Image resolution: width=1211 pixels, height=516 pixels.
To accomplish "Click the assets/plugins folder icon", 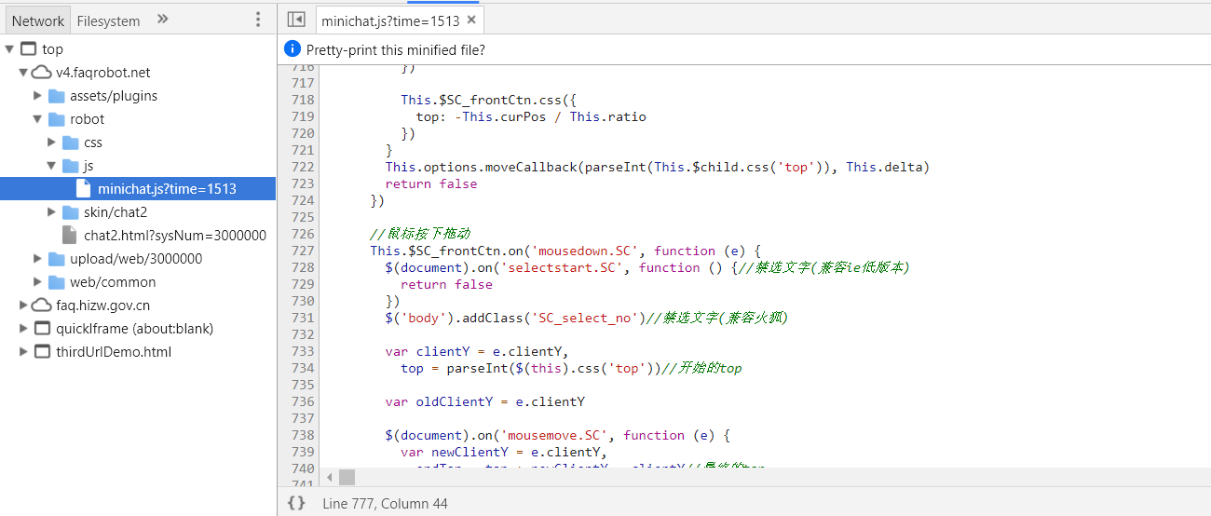I will click(57, 95).
